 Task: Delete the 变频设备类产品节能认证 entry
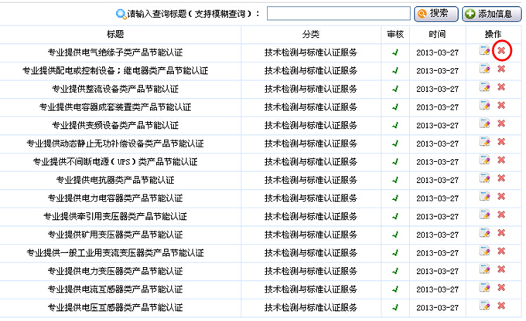[x=501, y=124]
